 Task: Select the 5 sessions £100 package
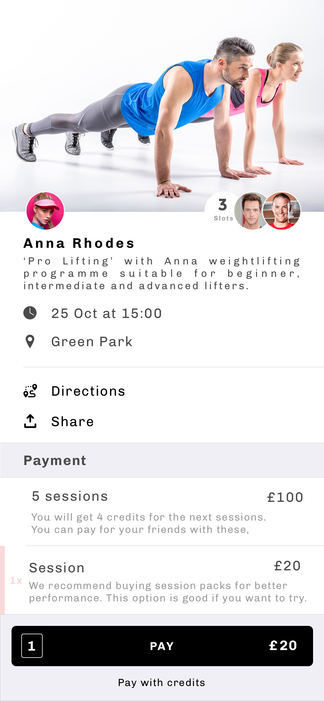(x=167, y=512)
